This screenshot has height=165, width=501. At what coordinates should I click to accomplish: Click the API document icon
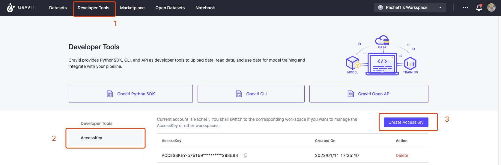[351, 94]
